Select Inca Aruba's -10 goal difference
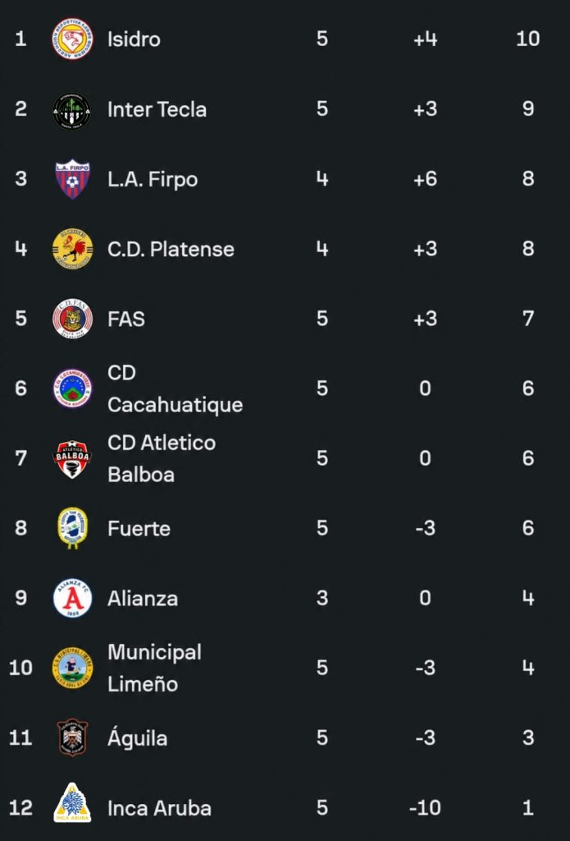The height and width of the screenshot is (841, 570). [x=425, y=807]
